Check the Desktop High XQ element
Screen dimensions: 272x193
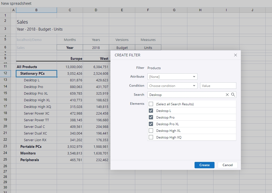tap(151, 137)
